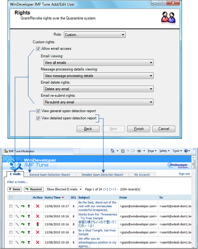Sort by the Date/Time column header
This screenshot has height=249, width=198.
54,197
